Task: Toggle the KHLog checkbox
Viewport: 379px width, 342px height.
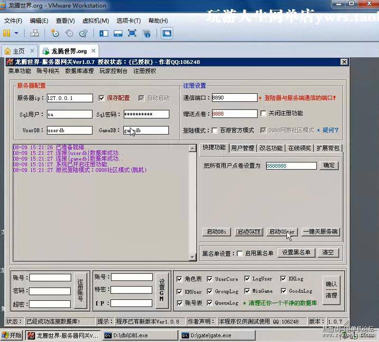Action: tap(283, 279)
